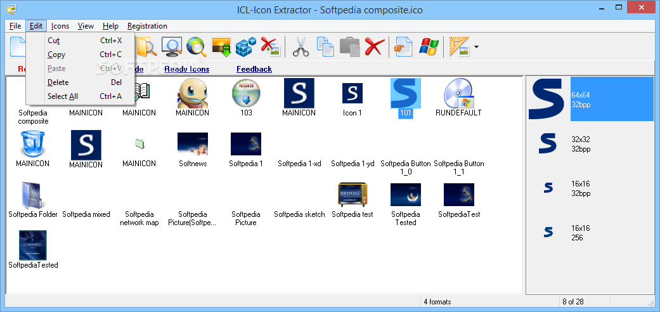Click the folder search toolbar icon
This screenshot has width=660, height=312.
146,47
